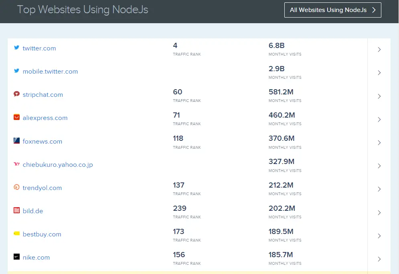Select the Yahoo icon beside chiebukuro.yahoo.co.jp
The height and width of the screenshot is (274, 399).
tap(16, 164)
